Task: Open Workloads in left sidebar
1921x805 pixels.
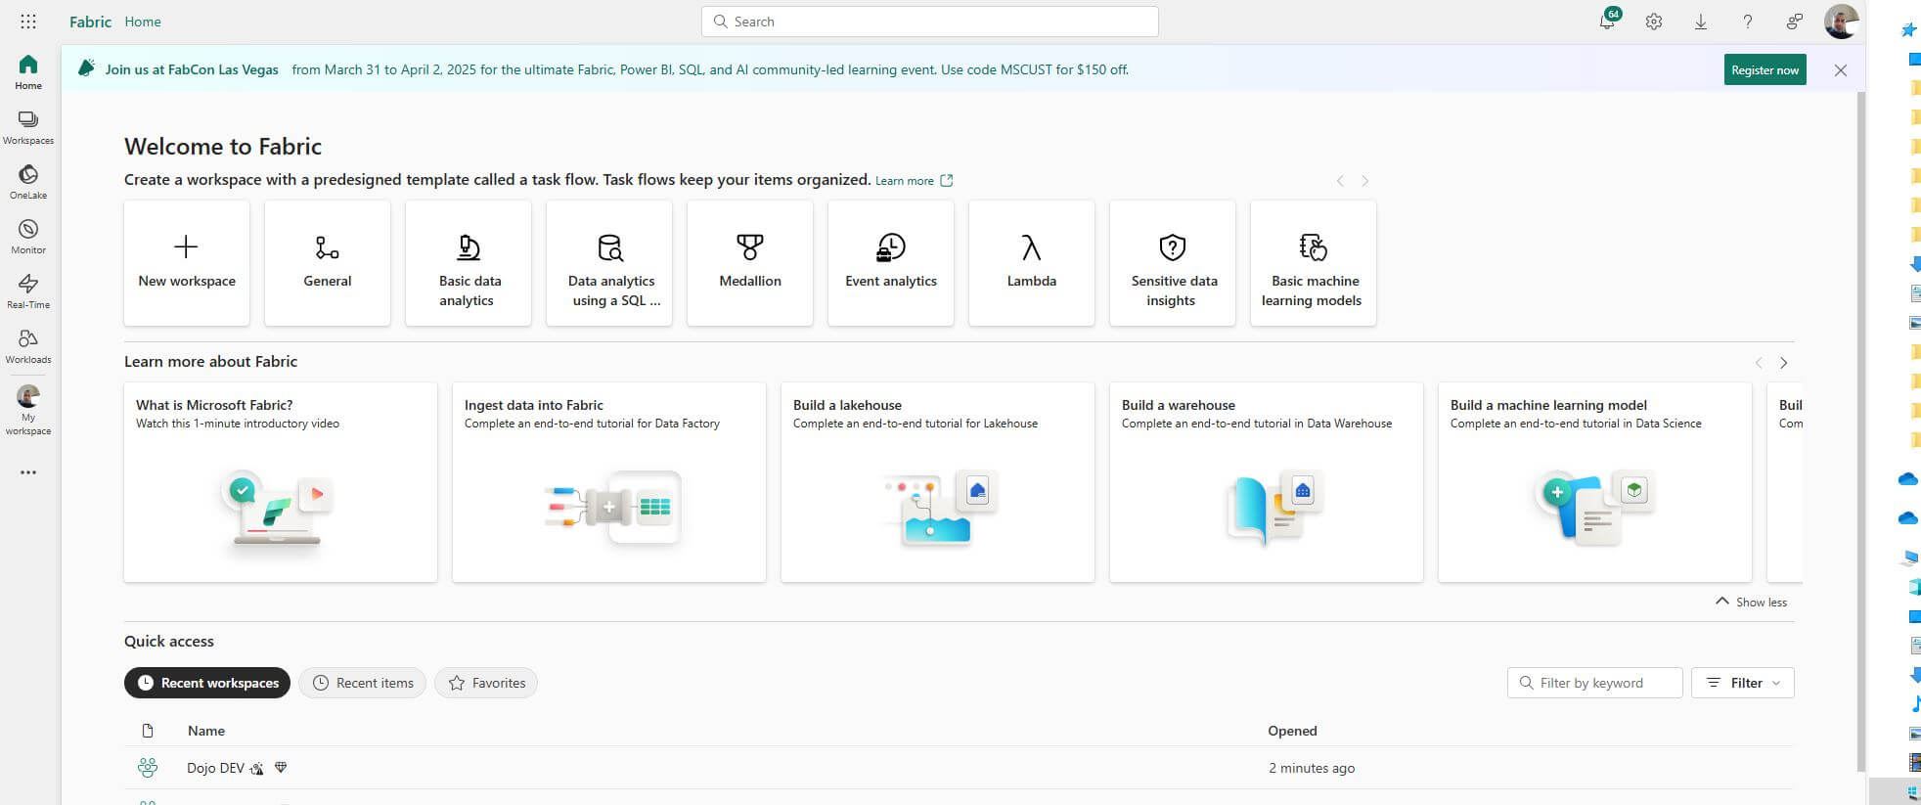Action: click(x=28, y=346)
